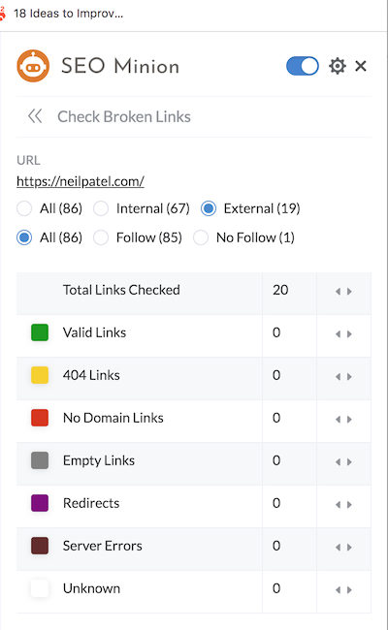Click the previous arrow for Valid Links
The width and height of the screenshot is (388, 630).
[x=339, y=333]
